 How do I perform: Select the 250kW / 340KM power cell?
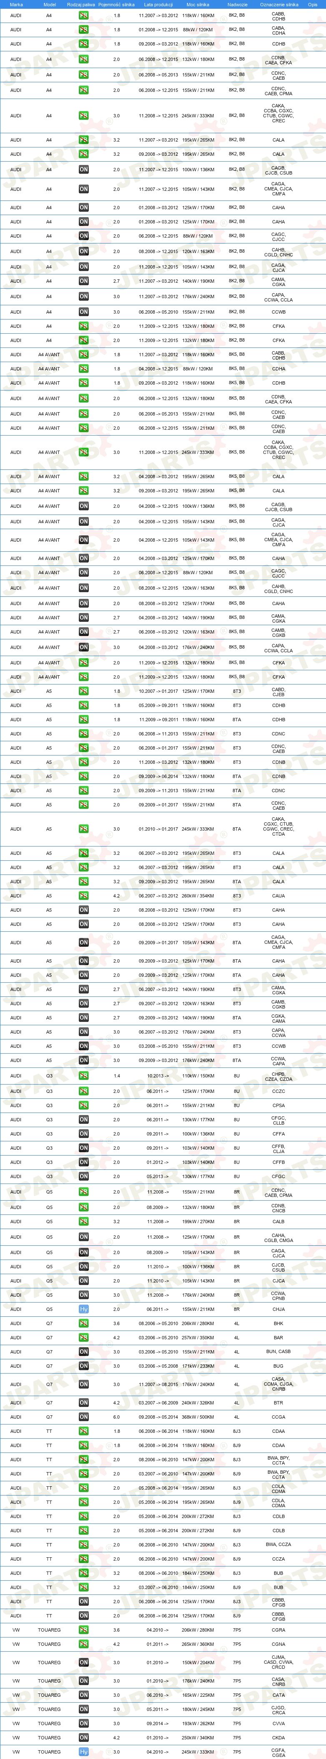click(198, 1738)
